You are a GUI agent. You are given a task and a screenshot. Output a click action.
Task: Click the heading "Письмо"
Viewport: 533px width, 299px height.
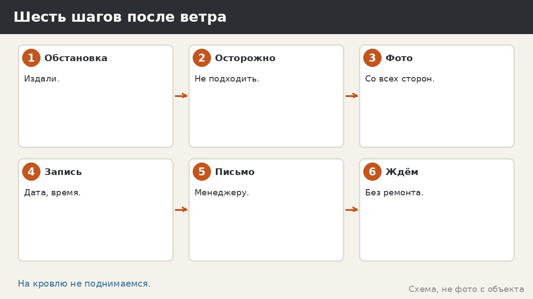tap(235, 172)
